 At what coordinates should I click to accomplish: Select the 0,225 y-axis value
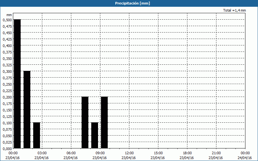(x=7, y=91)
